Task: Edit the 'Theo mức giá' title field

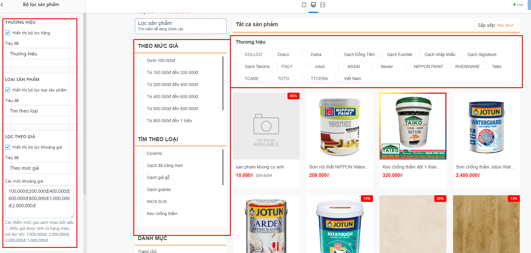Action: point(39,168)
